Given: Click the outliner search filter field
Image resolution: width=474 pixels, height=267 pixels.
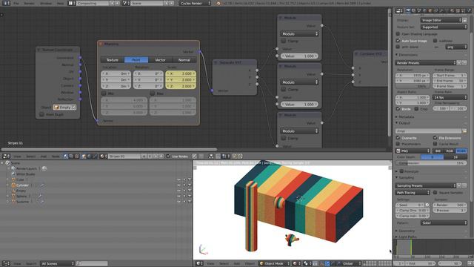Looking at the screenshot, I should [92, 264].
